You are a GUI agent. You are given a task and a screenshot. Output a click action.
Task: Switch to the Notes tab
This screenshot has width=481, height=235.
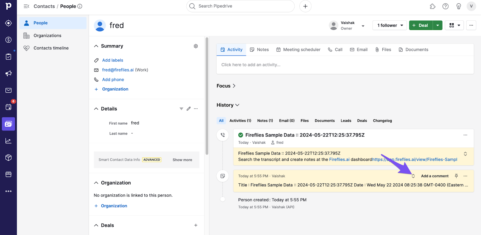click(x=259, y=50)
